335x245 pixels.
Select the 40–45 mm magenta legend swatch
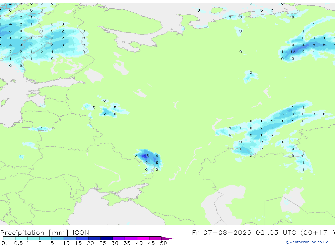(143, 238)
